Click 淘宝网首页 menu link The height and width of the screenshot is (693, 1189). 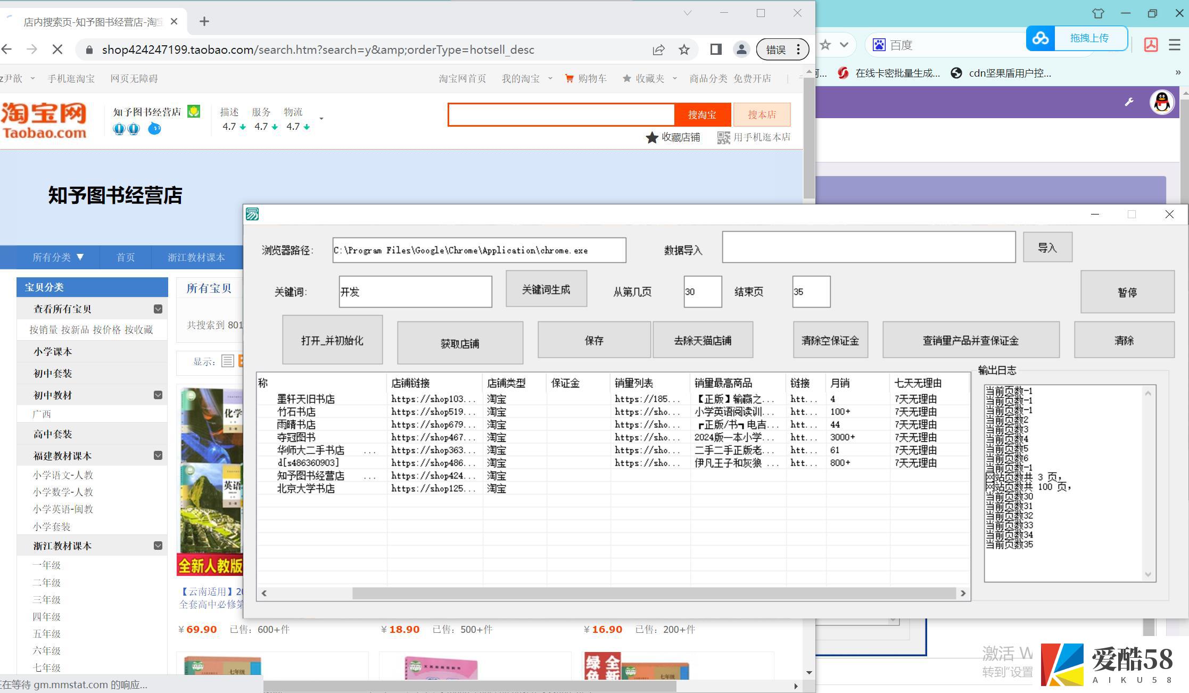pyautogui.click(x=463, y=79)
